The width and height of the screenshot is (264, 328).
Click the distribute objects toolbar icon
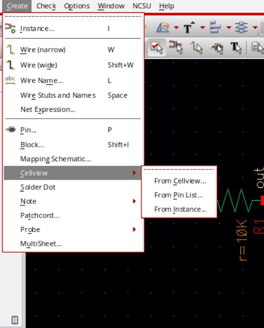[241, 27]
